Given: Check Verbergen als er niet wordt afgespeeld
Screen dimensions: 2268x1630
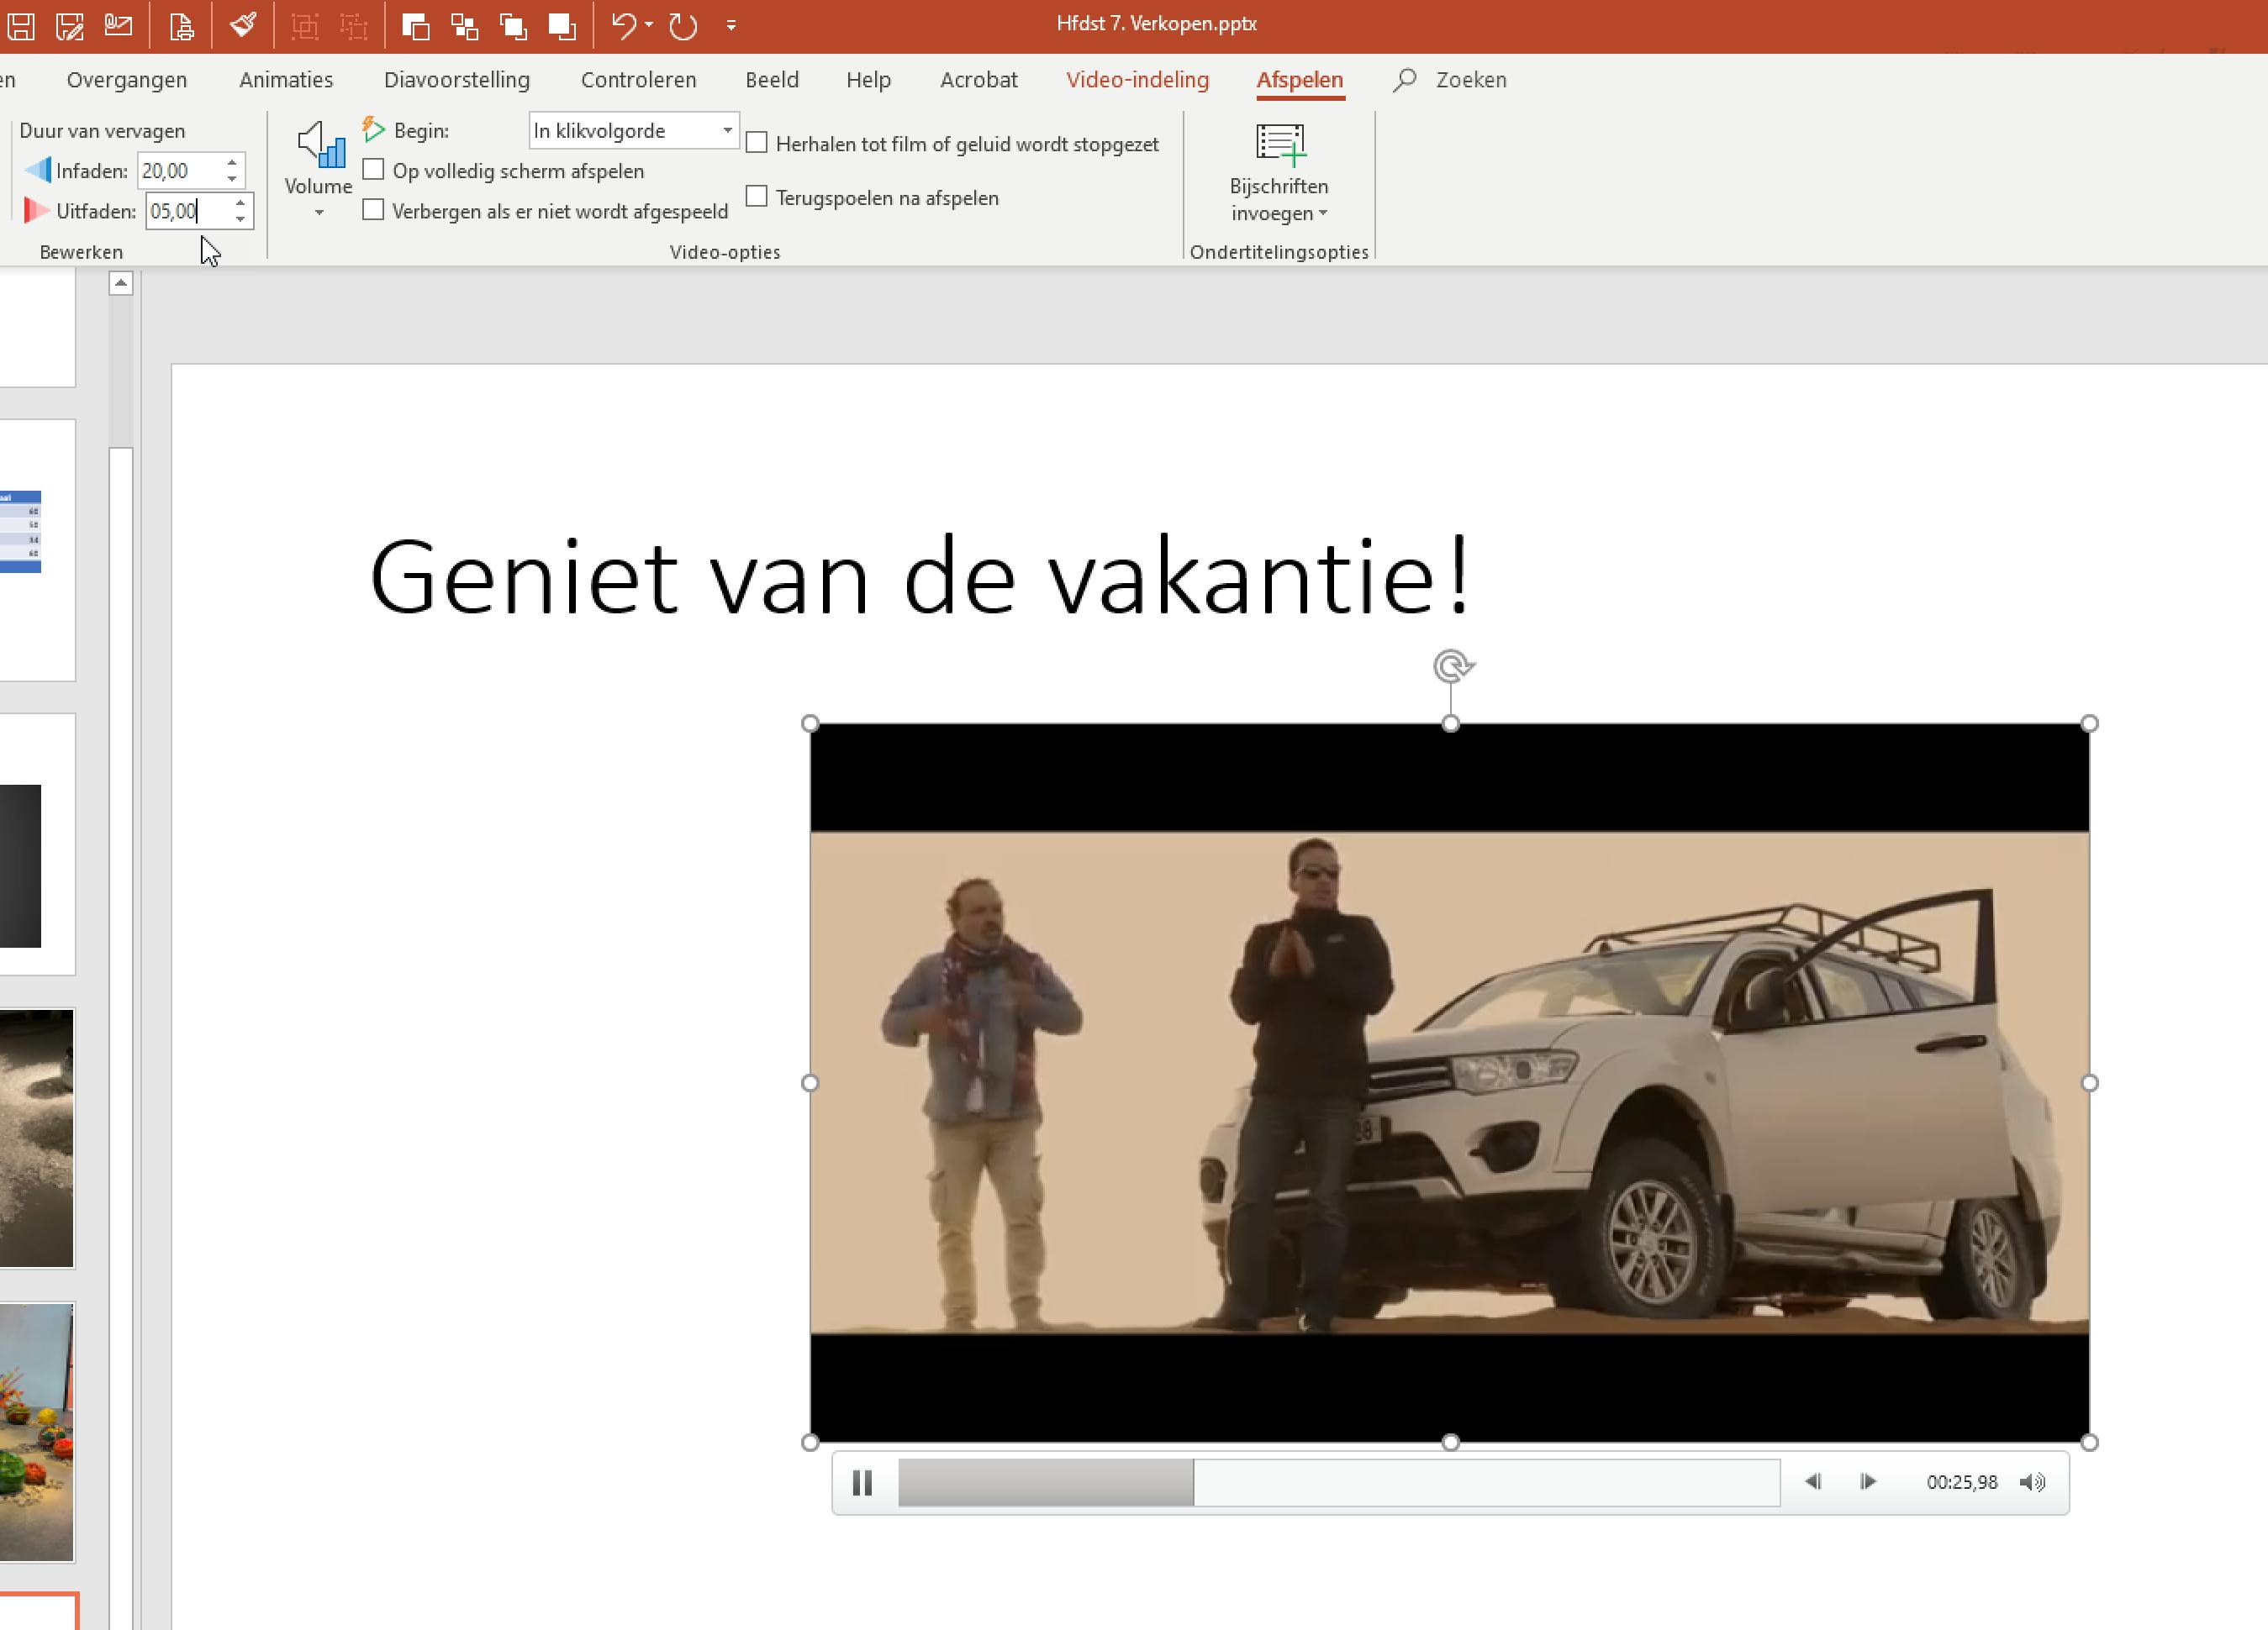Looking at the screenshot, I should [x=373, y=210].
